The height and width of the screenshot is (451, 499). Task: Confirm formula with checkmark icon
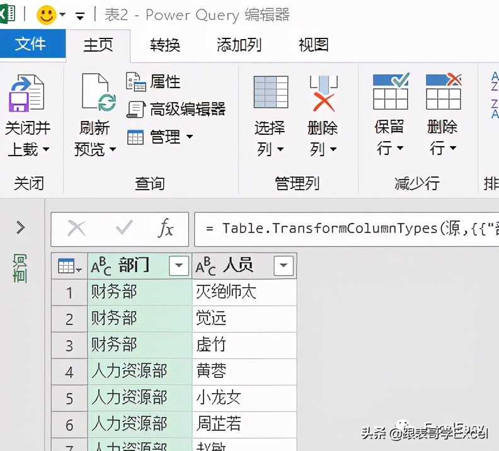[x=123, y=227]
